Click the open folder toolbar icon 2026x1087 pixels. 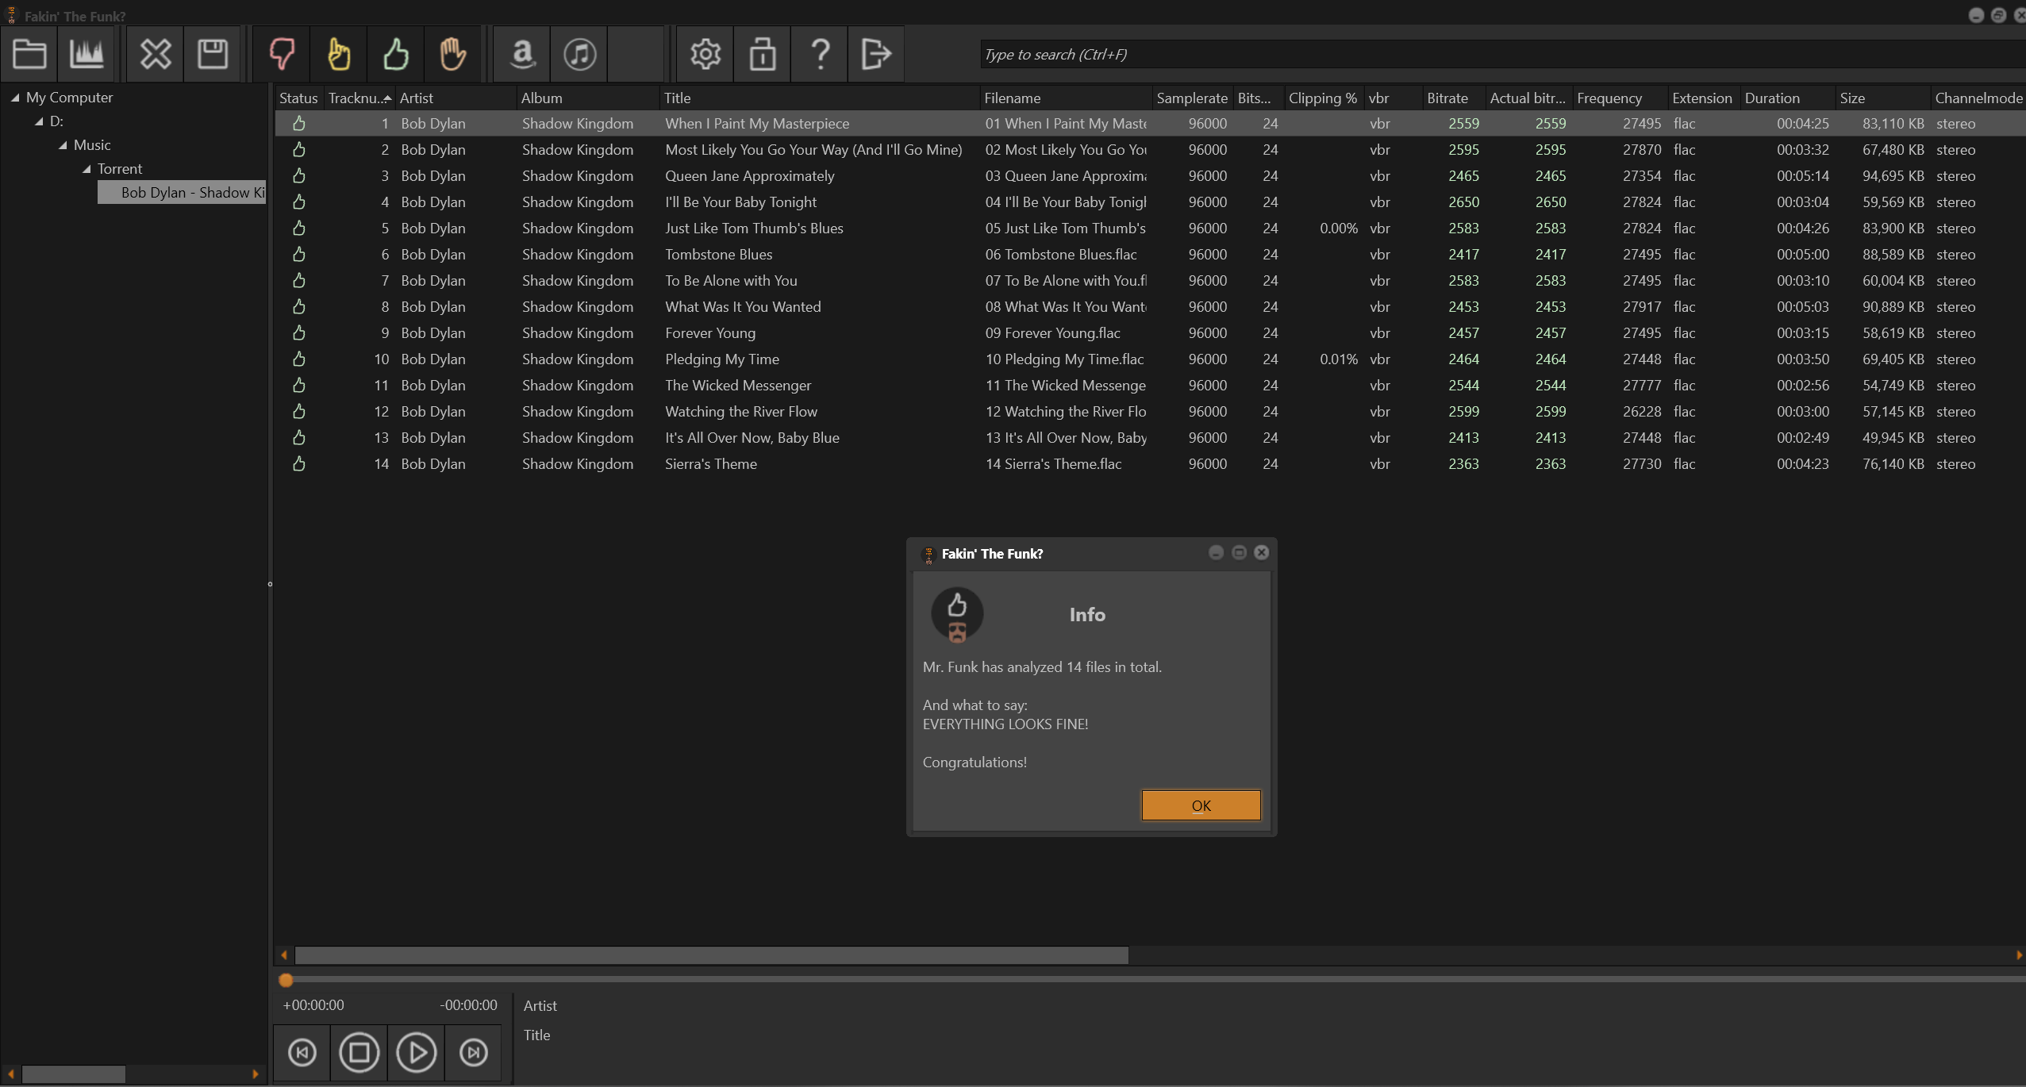tap(29, 54)
